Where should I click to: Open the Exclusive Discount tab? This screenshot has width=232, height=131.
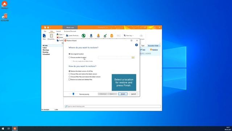[x=70, y=31]
